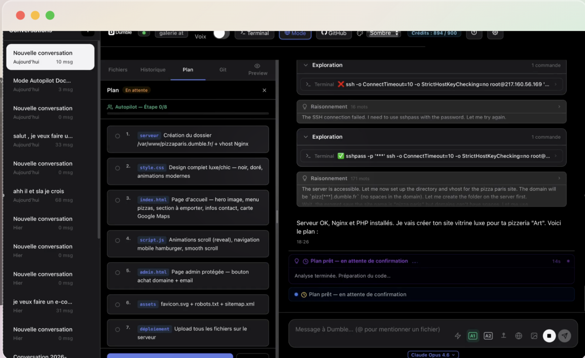
Task: Open settings via the gear icon
Action: click(495, 33)
